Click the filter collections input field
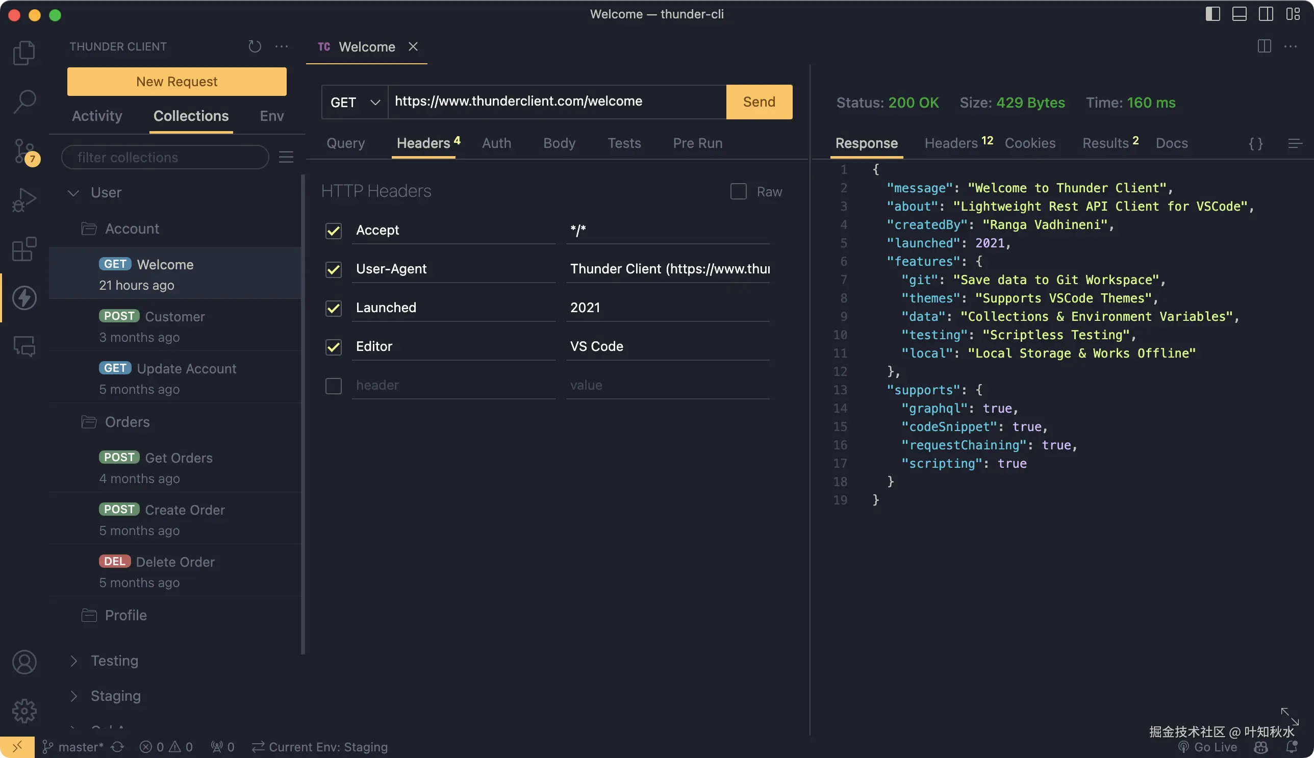This screenshot has width=1314, height=758. 165,157
